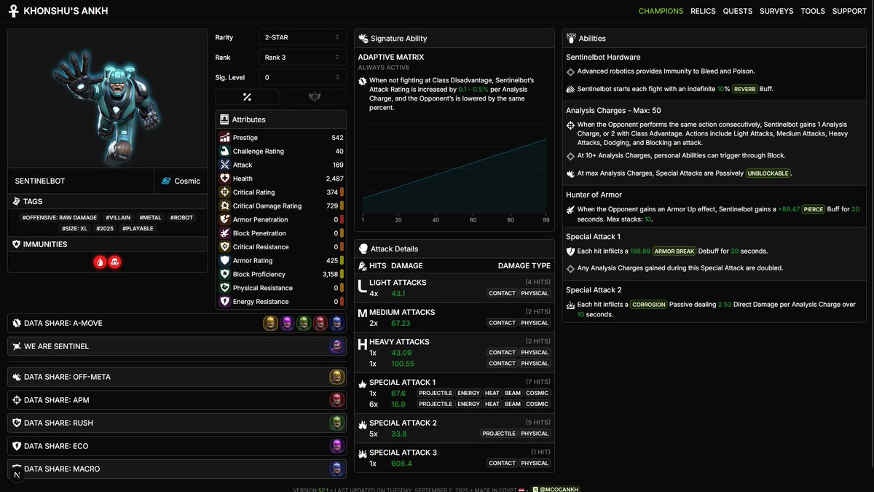Click the Bleed immunity red drop icon

(100, 262)
